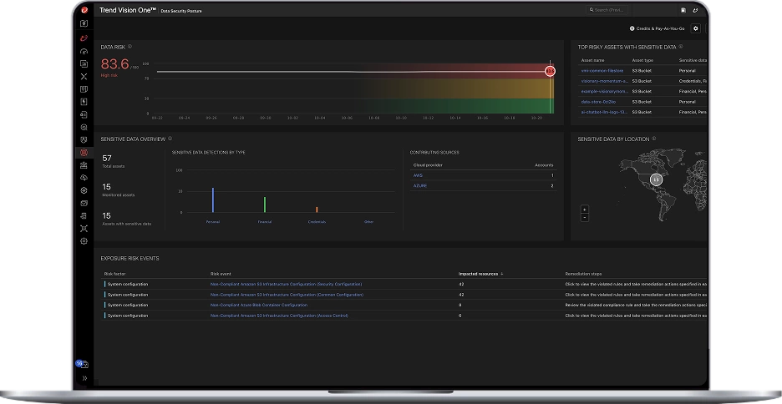782x404 pixels.
Task: Click the settings gear at sidebar bottom
Action: [84, 240]
